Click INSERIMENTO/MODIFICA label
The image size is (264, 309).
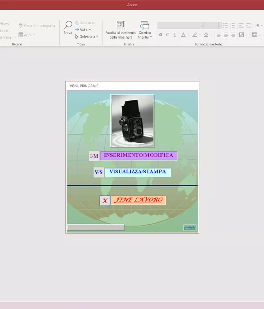coord(139,156)
